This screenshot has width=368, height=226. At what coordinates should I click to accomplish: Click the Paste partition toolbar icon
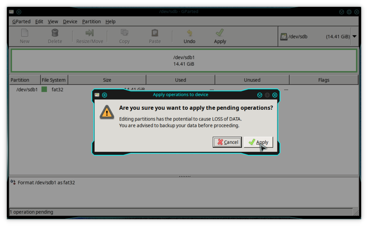pyautogui.click(x=155, y=36)
